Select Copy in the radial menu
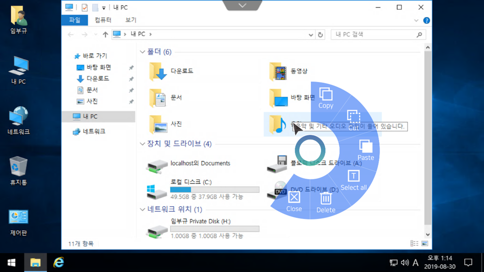Image resolution: width=484 pixels, height=272 pixels. [326, 98]
